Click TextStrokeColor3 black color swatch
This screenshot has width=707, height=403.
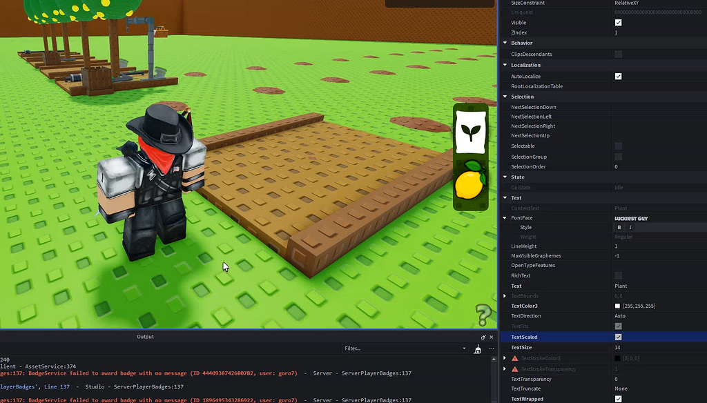(x=617, y=358)
